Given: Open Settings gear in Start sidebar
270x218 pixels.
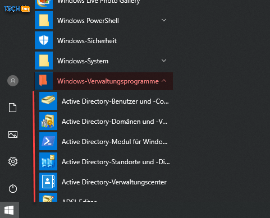Looking at the screenshot, I should tap(13, 161).
